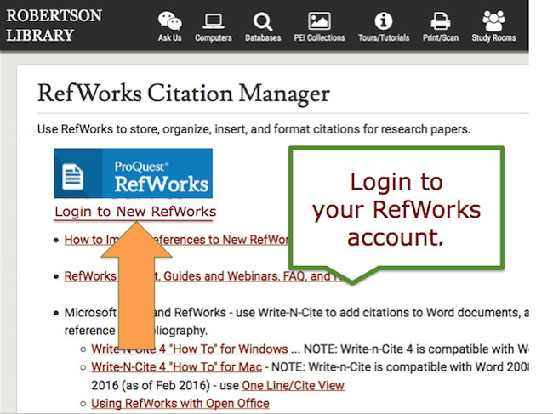
Task: Click the 'Use RefWorks to store, organize' sentence
Action: [254, 129]
